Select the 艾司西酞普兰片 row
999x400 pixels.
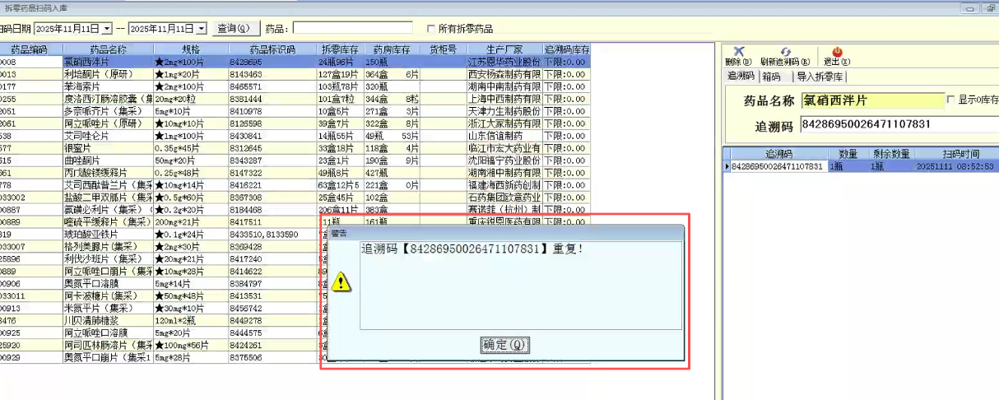(295, 185)
